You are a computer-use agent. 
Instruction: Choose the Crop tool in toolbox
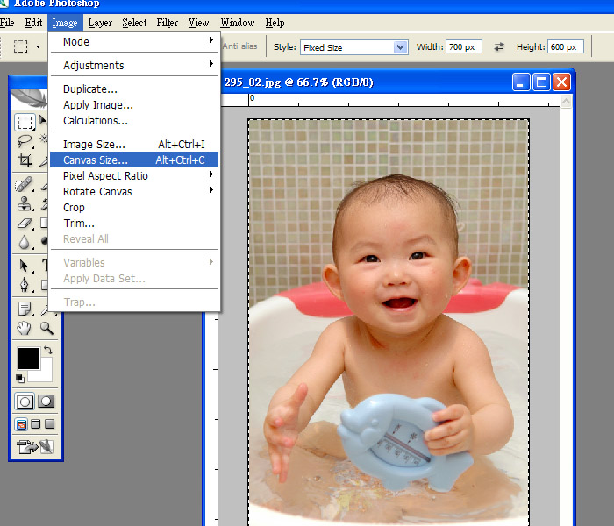click(25, 161)
